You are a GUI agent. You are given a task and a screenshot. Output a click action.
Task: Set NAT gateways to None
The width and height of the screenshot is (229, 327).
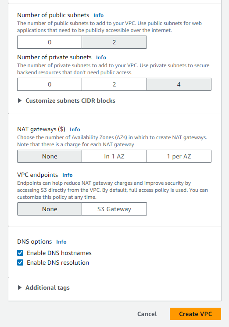pyautogui.click(x=50, y=156)
